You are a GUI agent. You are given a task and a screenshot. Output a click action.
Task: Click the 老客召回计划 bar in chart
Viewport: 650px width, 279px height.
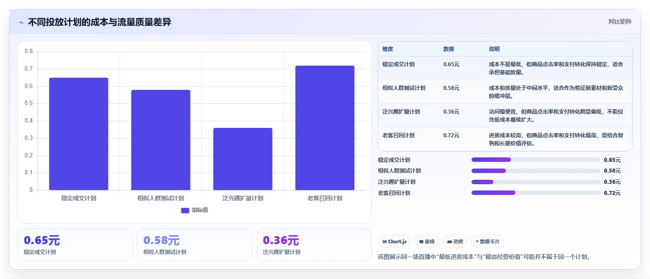[325, 128]
